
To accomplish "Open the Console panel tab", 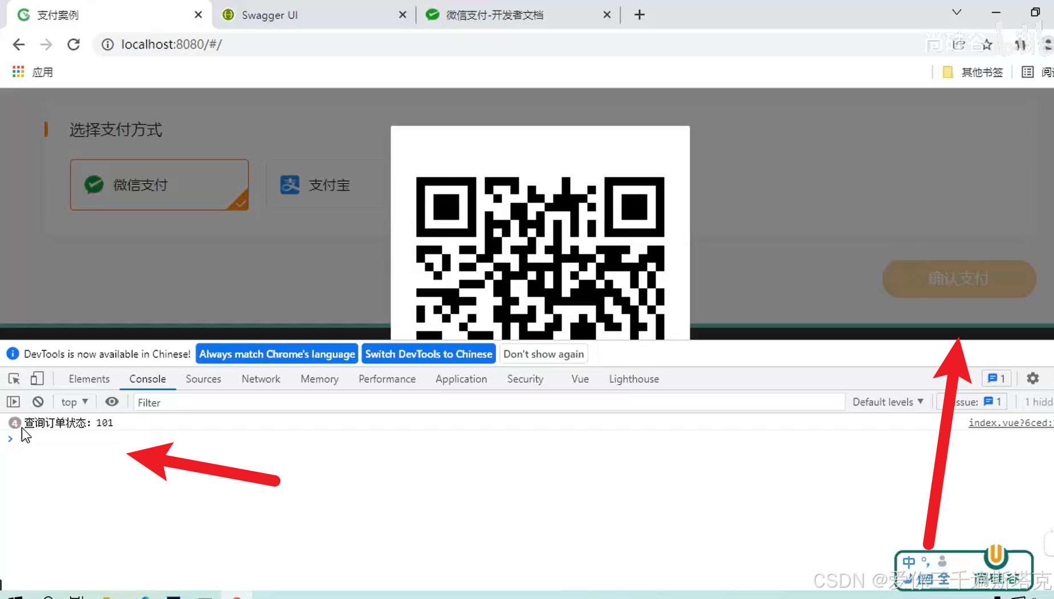I will pyautogui.click(x=148, y=379).
